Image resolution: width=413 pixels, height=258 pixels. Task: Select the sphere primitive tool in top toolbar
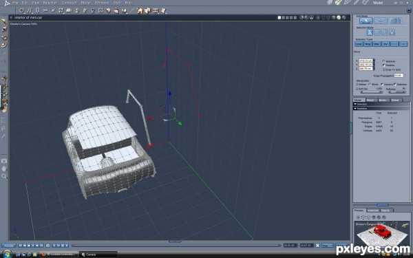pyautogui.click(x=21, y=10)
